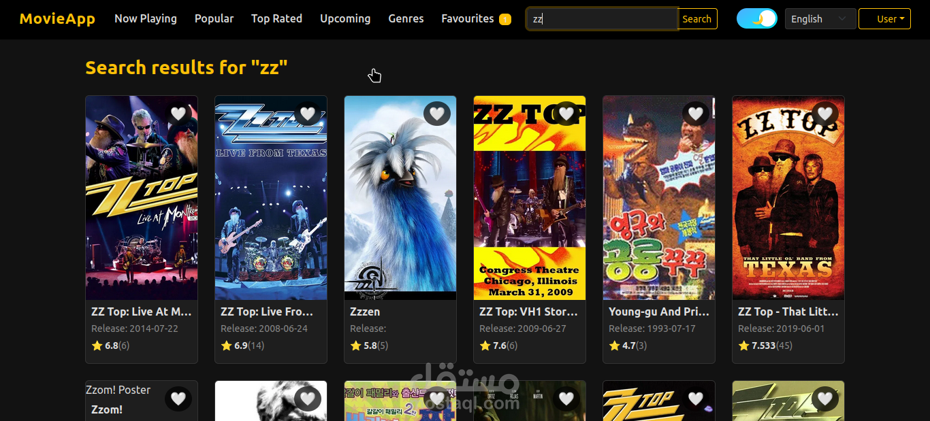Favourite the ZZ Top: Live At M... card heart
This screenshot has height=421, width=930.
(x=178, y=114)
